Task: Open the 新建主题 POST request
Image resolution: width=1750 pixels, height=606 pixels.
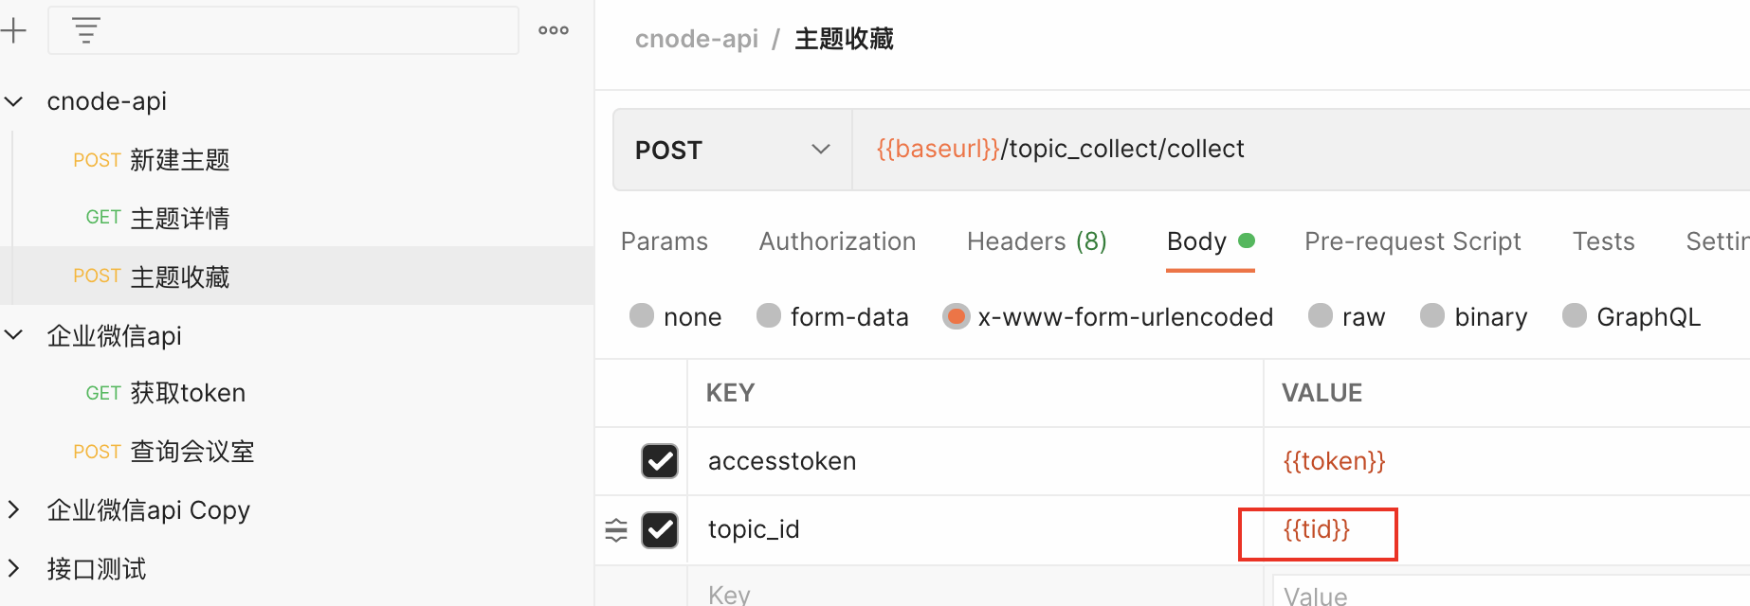Action: (x=179, y=160)
